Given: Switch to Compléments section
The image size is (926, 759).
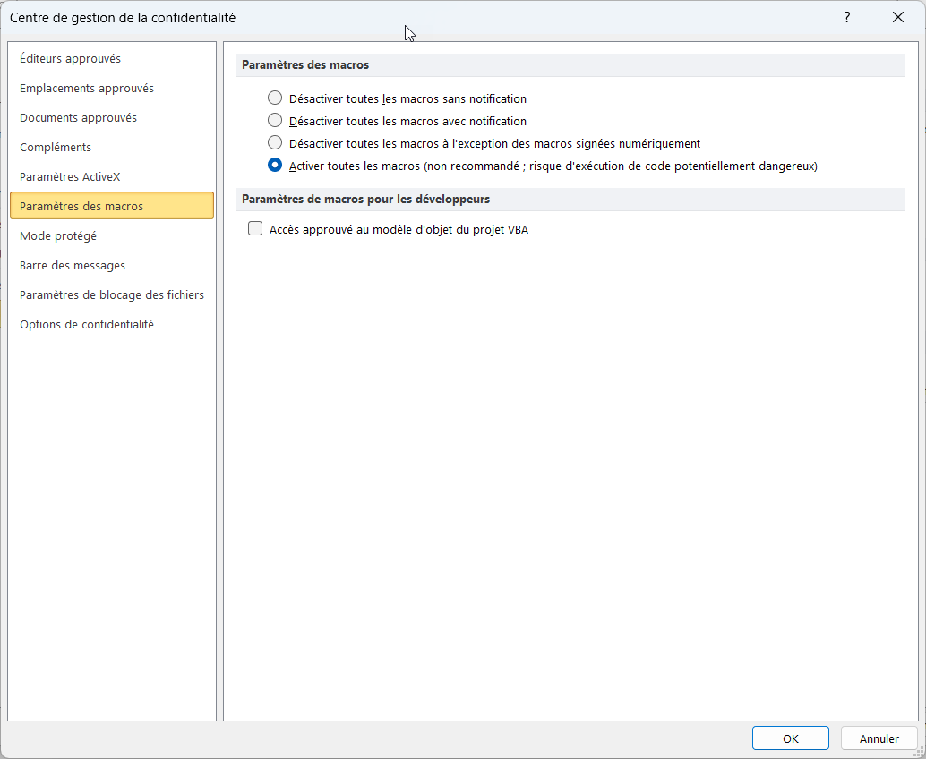Looking at the screenshot, I should point(56,148).
